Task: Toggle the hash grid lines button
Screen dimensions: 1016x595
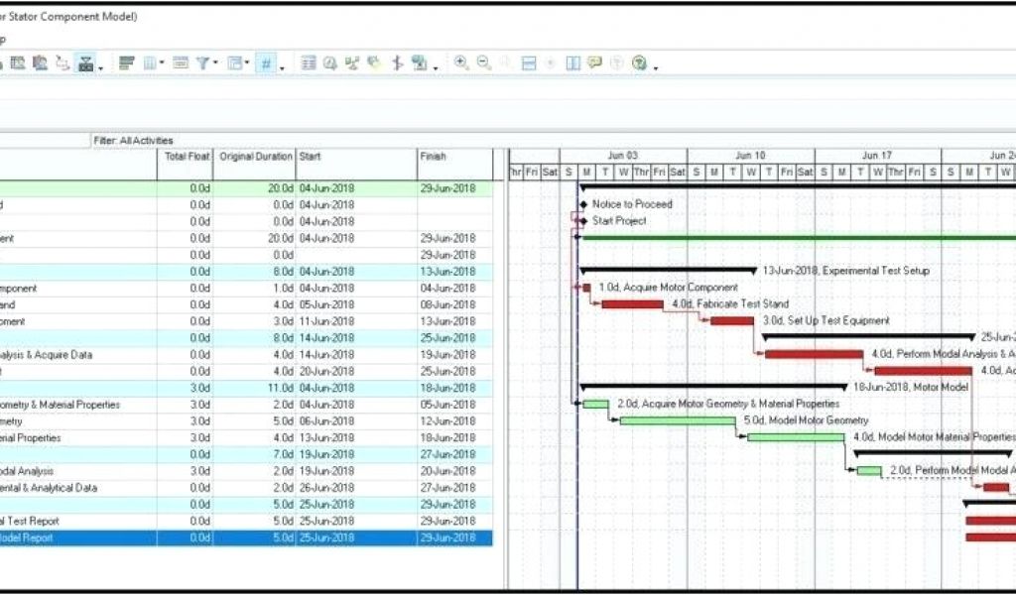Action: coord(266,62)
